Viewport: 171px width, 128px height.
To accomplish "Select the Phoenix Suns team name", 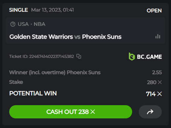I will [x=102, y=37].
